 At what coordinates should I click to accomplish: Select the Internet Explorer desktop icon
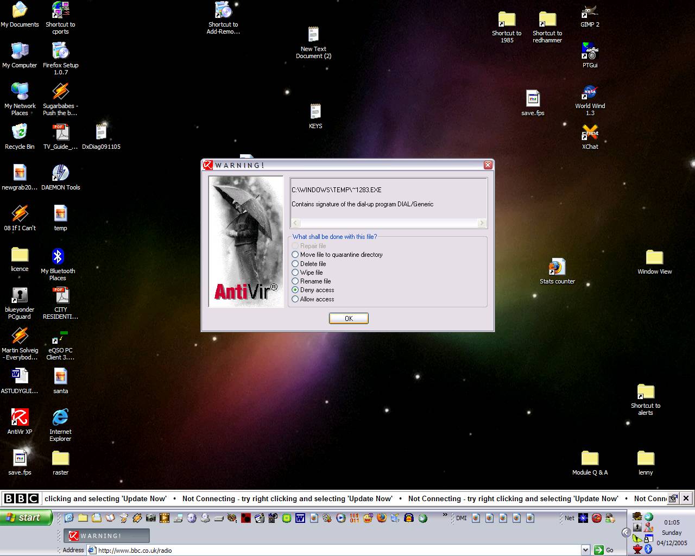60,425
